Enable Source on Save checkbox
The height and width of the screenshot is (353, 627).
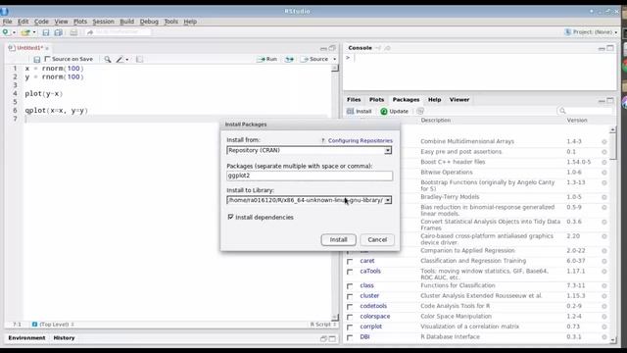click(48, 59)
